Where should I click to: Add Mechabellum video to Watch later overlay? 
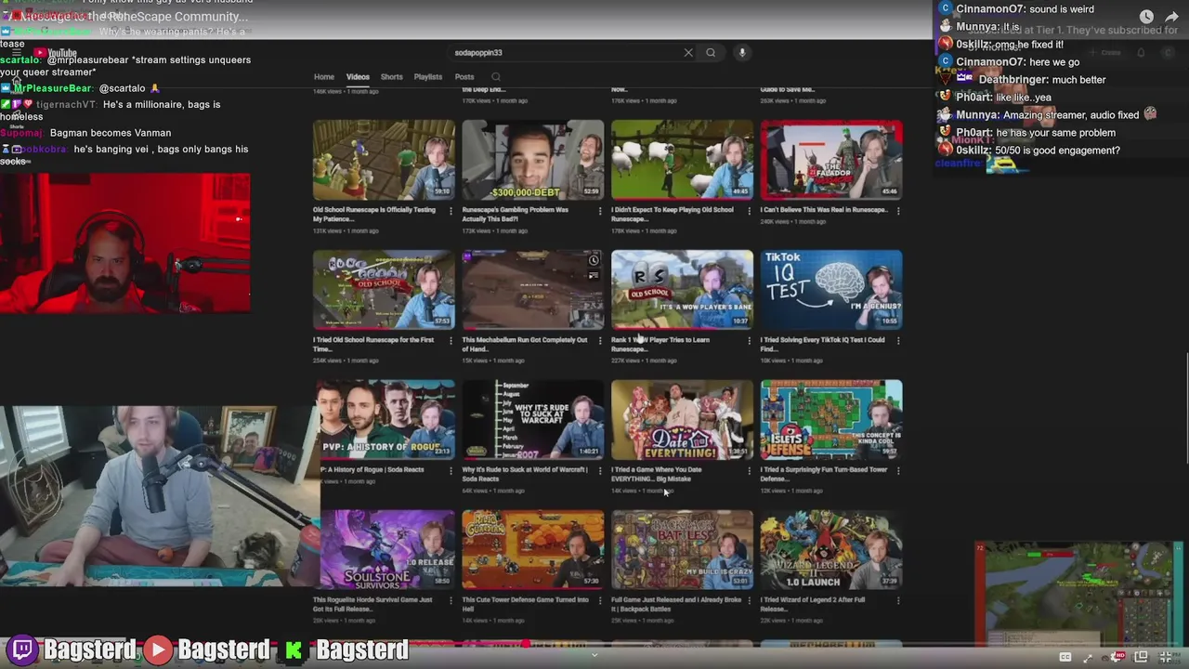(x=594, y=260)
